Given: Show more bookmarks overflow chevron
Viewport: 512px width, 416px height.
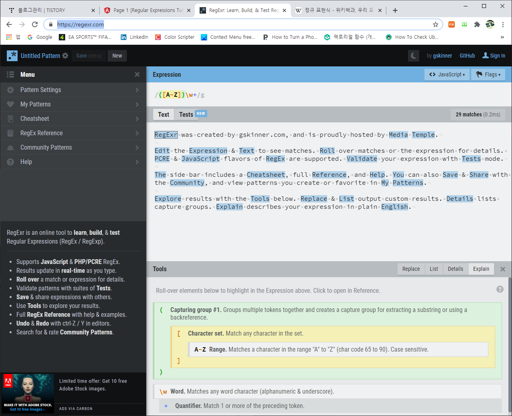Looking at the screenshot, I should (502, 37).
